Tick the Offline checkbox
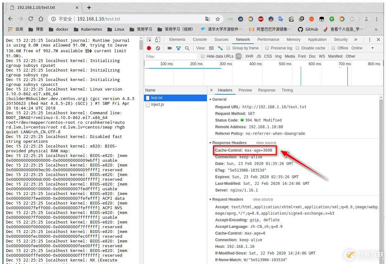This screenshot has height=264, width=387. pyautogui.click(x=333, y=48)
